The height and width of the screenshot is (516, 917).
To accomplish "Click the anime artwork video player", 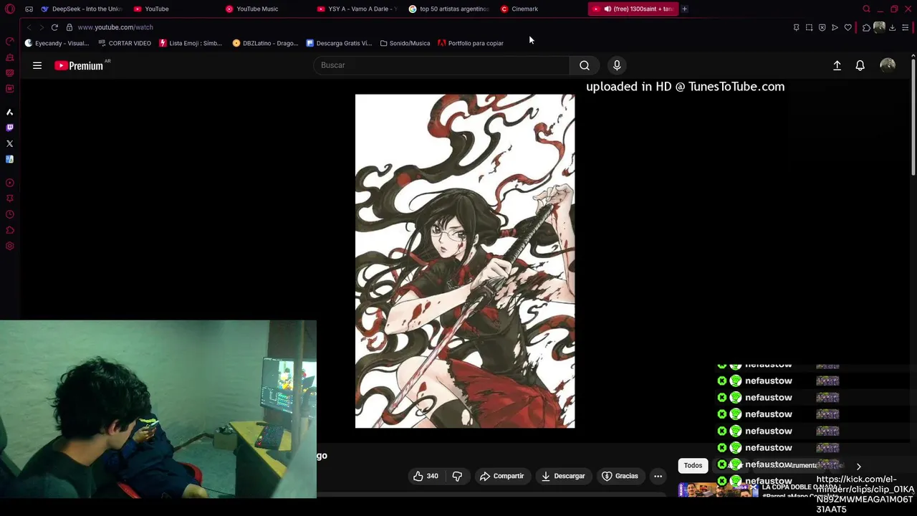I will click(x=465, y=261).
